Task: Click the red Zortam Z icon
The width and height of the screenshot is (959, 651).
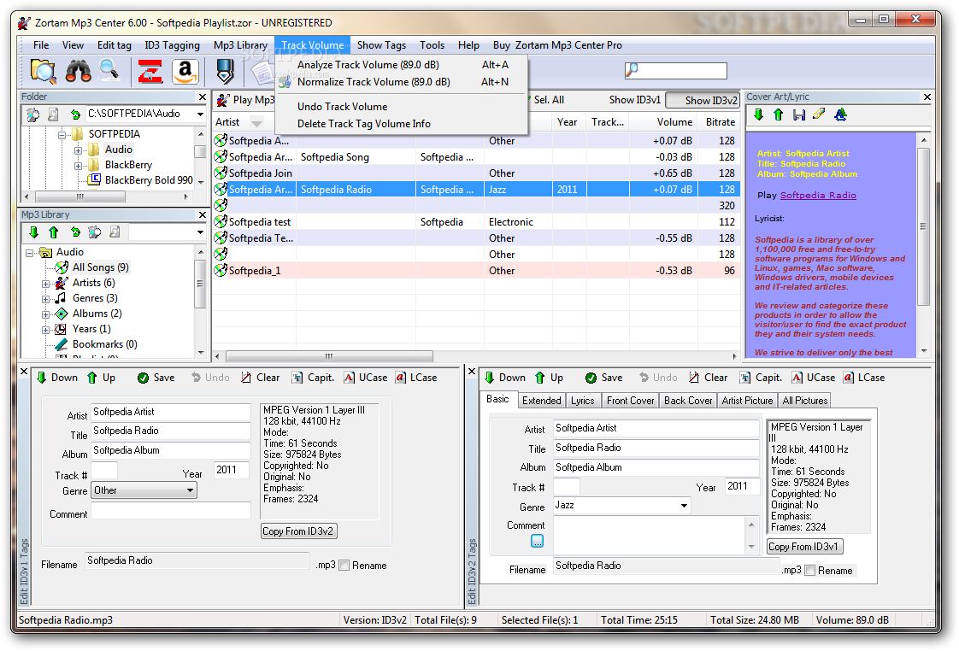Action: [x=150, y=72]
